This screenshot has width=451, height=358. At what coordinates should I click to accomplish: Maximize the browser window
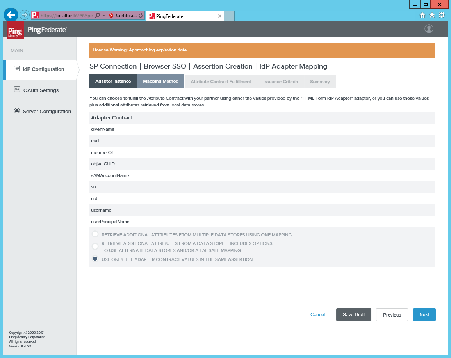[x=425, y=5]
